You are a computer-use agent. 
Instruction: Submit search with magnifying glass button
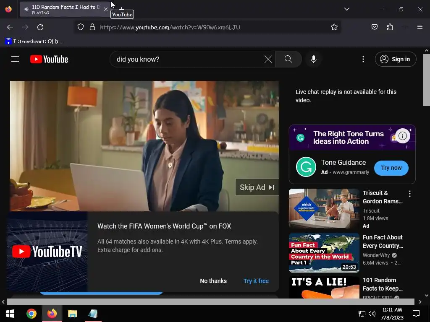point(288,59)
